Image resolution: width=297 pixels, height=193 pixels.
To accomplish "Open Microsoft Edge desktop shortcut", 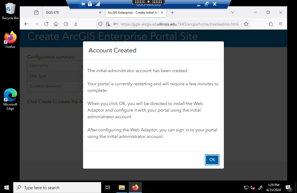I will point(10,99).
